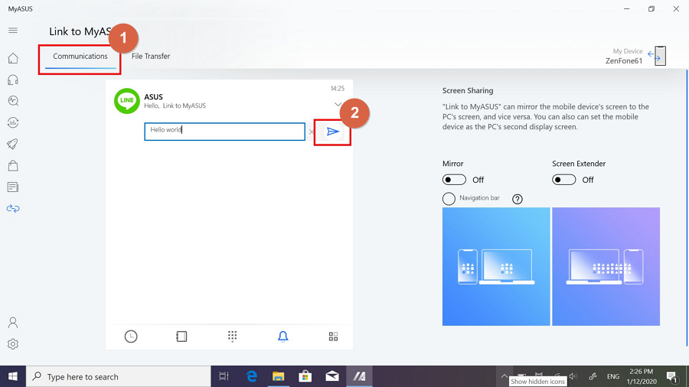Switch to the File Transfer tab
This screenshot has width=689, height=387.
[x=151, y=56]
